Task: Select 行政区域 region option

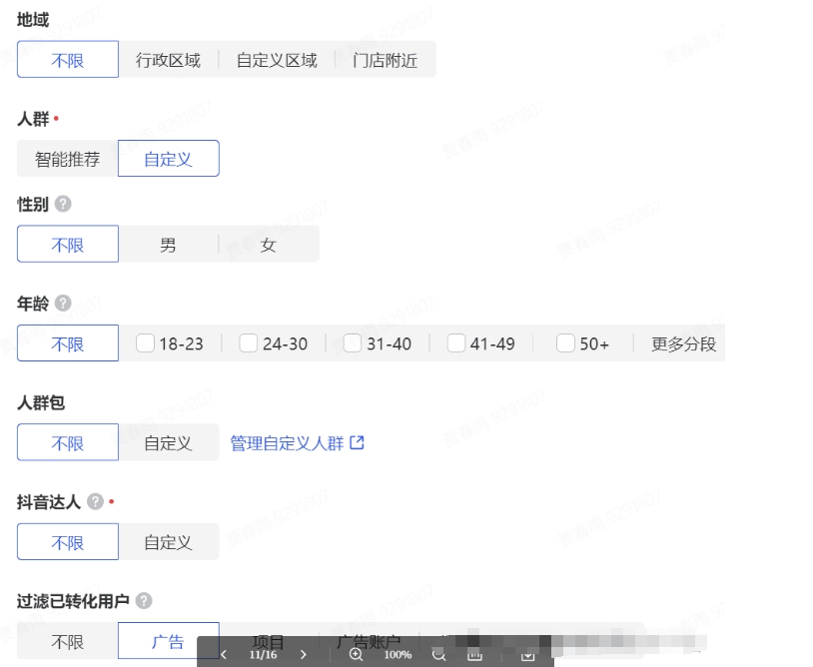Action: (168, 60)
